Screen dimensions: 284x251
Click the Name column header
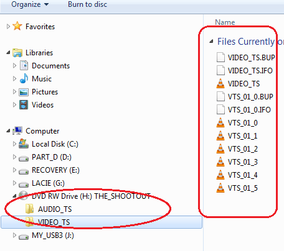pyautogui.click(x=225, y=22)
